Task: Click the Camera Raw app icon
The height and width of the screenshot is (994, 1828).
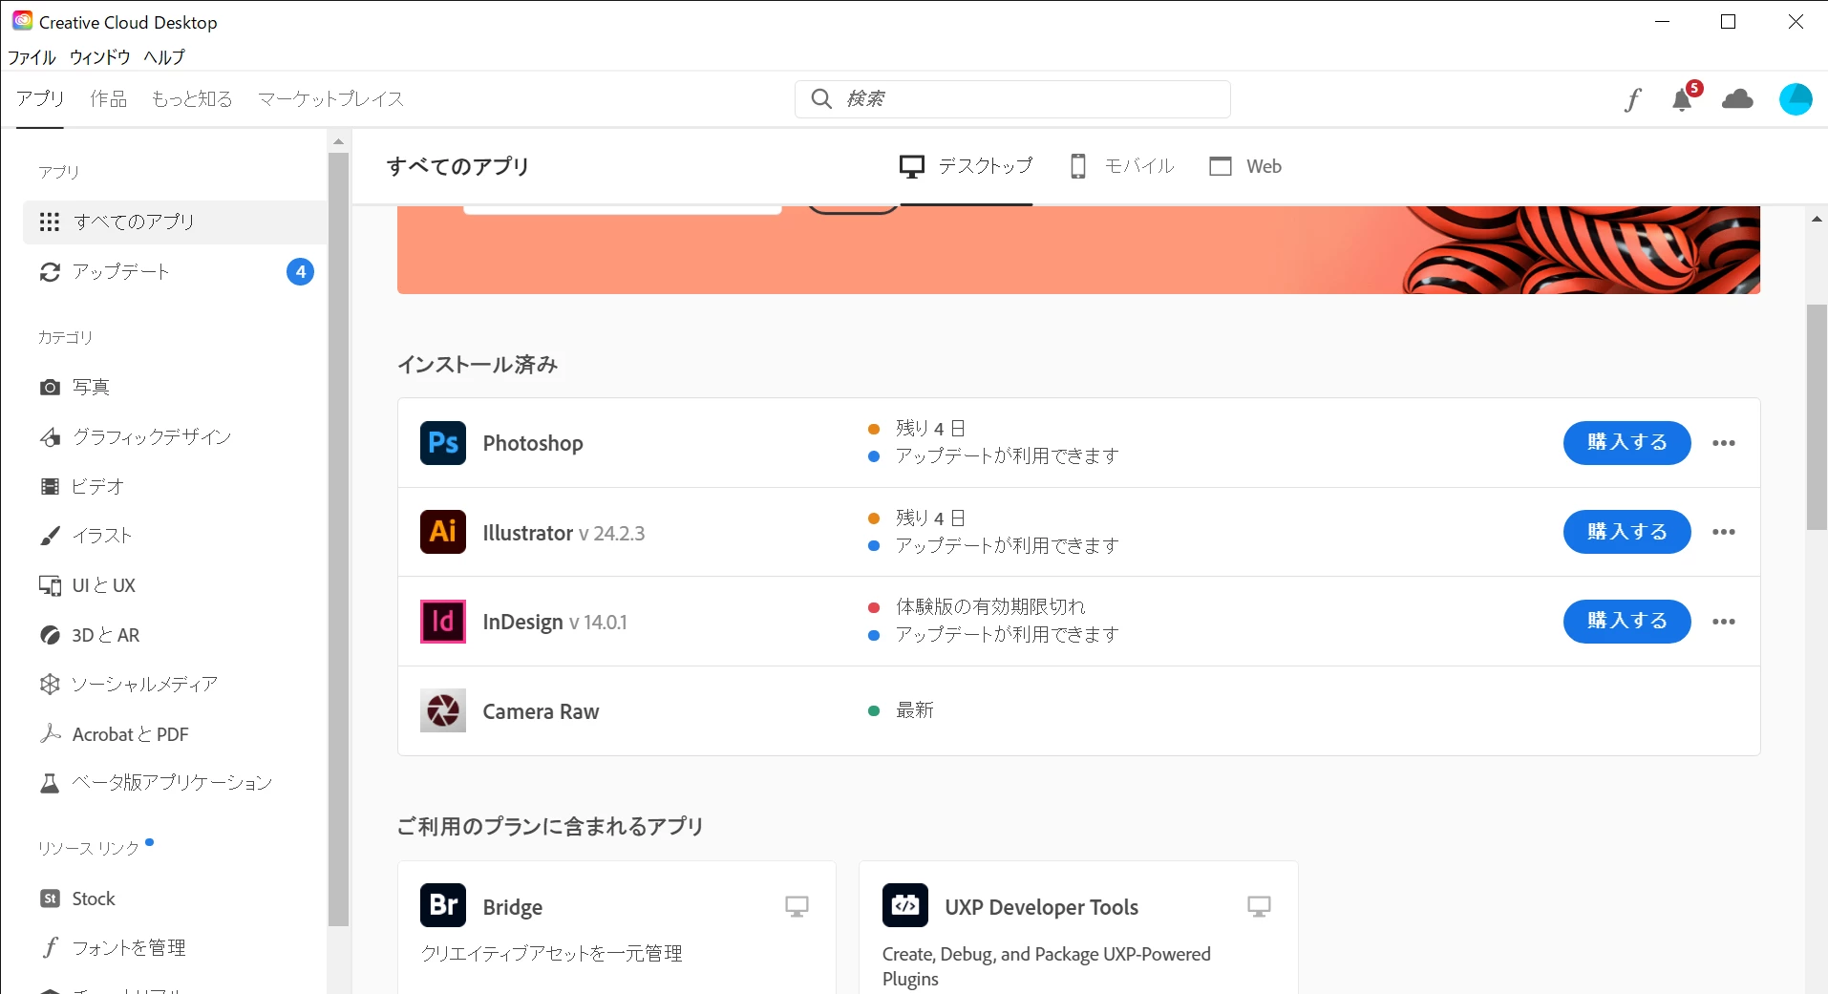Action: pos(443,710)
